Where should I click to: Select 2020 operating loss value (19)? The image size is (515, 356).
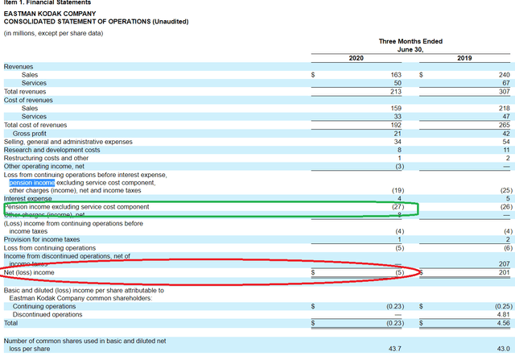click(398, 191)
